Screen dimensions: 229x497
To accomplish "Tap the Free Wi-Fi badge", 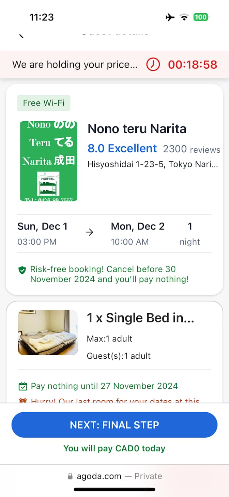I will coord(44,103).
